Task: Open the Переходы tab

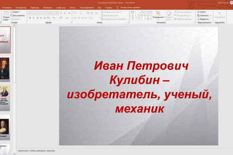Action: pyautogui.click(x=35, y=7)
